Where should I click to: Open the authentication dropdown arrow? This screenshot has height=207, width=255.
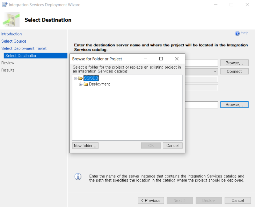point(215,72)
